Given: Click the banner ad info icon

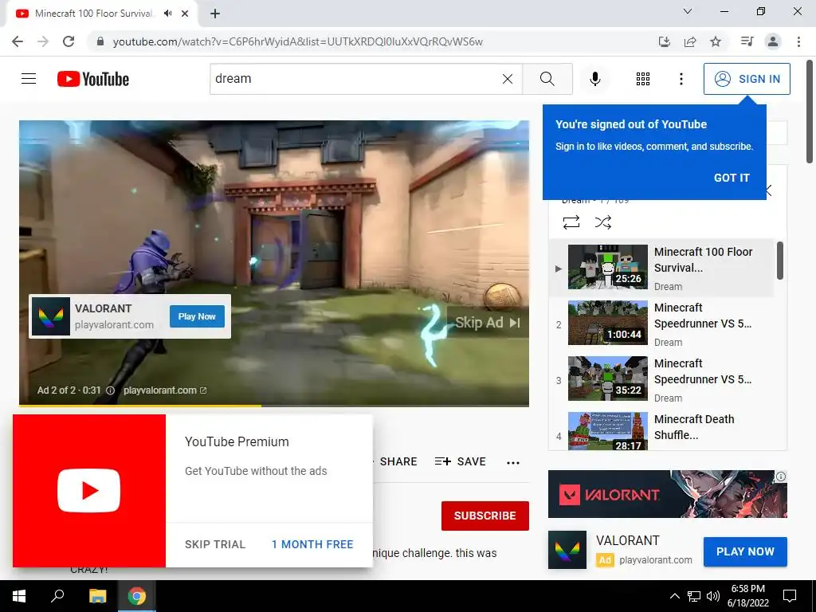Looking at the screenshot, I should (x=781, y=477).
